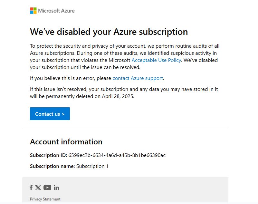Viewport: 258px width, 204px height.
Task: Click the "We've disabled your Azure subscription" heading
Action: click(109, 32)
